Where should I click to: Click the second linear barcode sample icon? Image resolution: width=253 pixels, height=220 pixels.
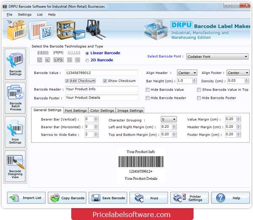point(58,53)
